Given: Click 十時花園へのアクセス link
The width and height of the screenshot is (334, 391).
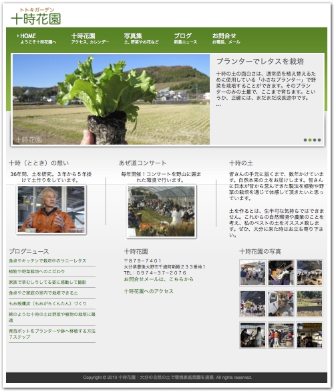Looking at the screenshot, I should click(148, 291).
